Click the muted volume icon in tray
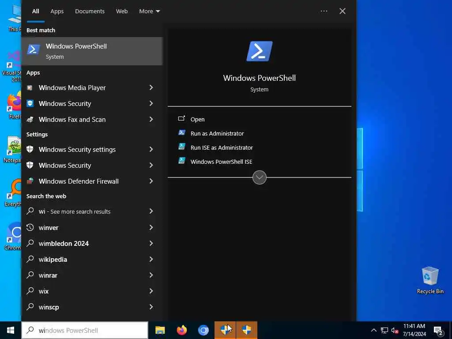This screenshot has height=339, width=452. click(395, 330)
